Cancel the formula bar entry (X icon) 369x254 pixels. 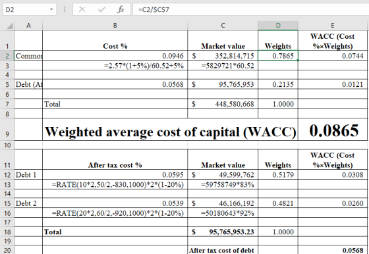point(82,10)
